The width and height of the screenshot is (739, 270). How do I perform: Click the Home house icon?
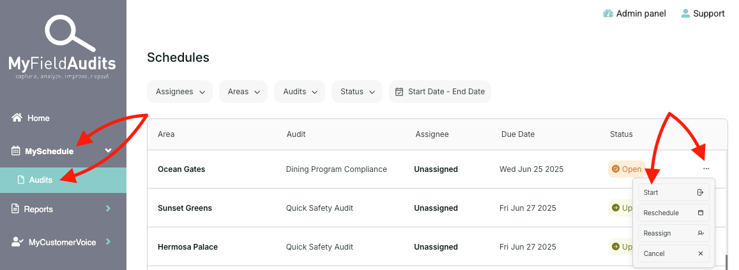[17, 117]
